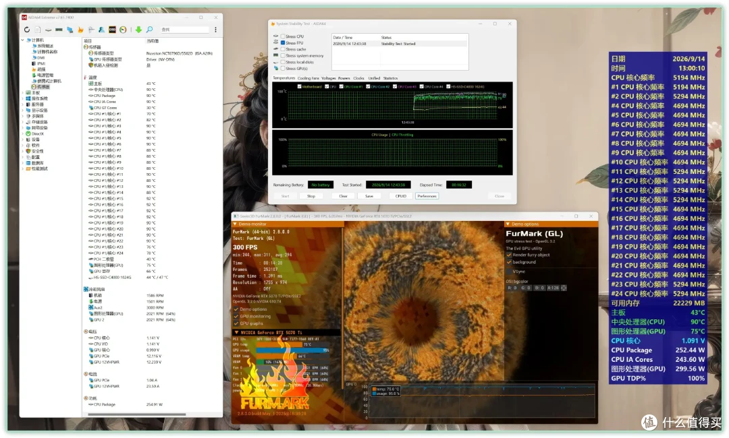Click the user profile icon in AIDA64 toolbar
Screen dimensions: 729x438
[x=101, y=30]
